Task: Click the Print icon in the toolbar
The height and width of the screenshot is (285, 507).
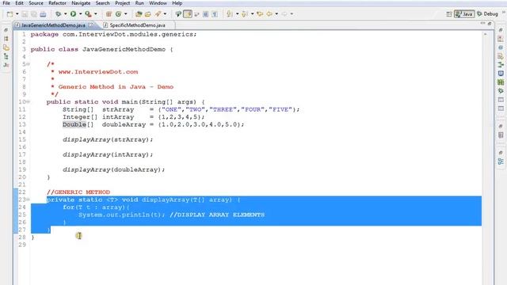Action: (x=43, y=14)
